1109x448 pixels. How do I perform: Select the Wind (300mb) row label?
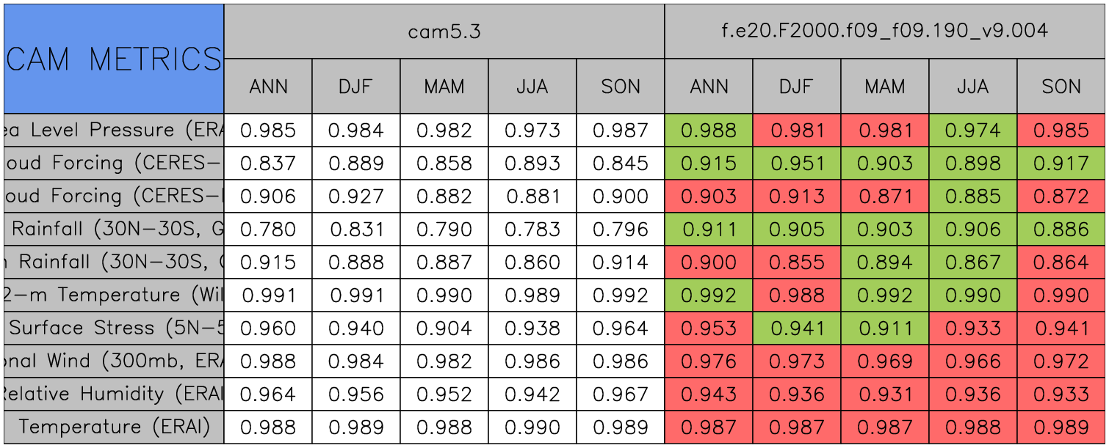[114, 361]
